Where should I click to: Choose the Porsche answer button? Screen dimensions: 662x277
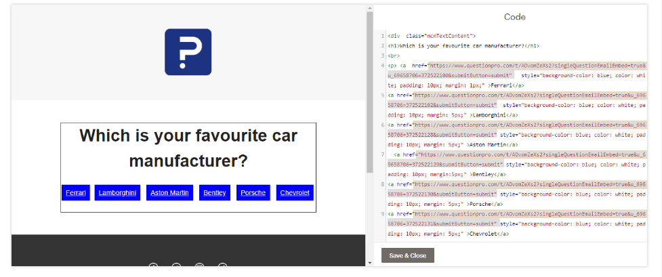click(x=253, y=192)
